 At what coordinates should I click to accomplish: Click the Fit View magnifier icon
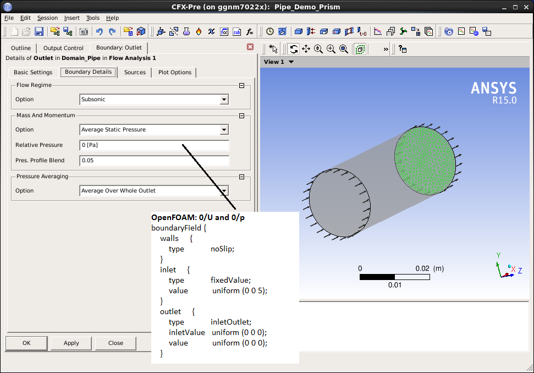(344, 49)
